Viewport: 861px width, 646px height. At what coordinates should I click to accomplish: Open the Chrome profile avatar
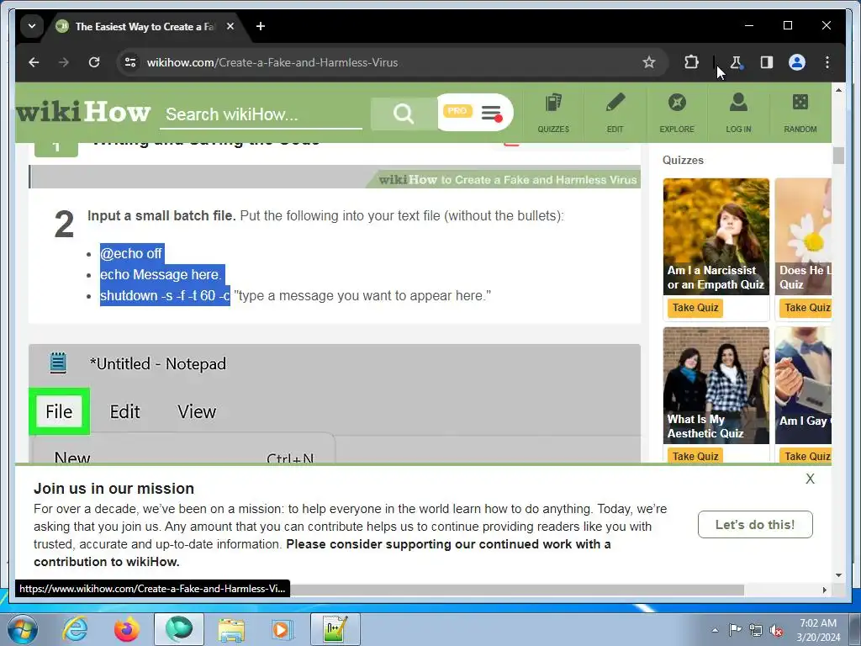797,62
